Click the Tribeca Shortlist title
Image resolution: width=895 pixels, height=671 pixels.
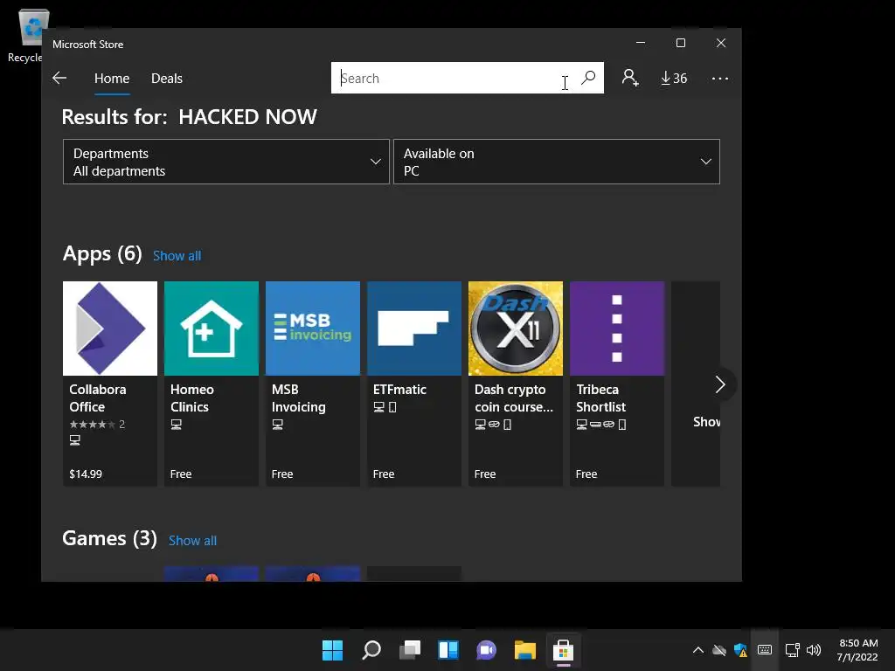point(600,398)
